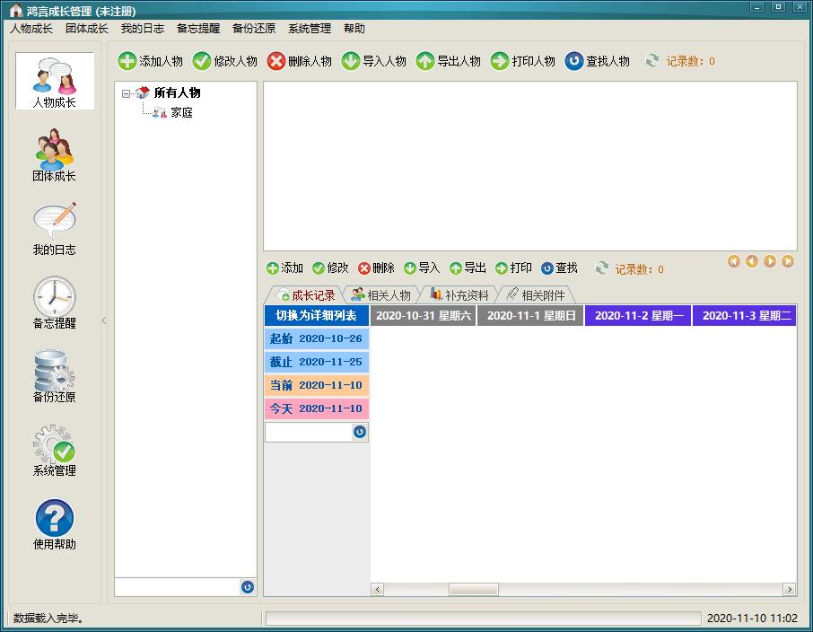
Task: Click the 添加人物 green plus icon
Action: pos(127,61)
